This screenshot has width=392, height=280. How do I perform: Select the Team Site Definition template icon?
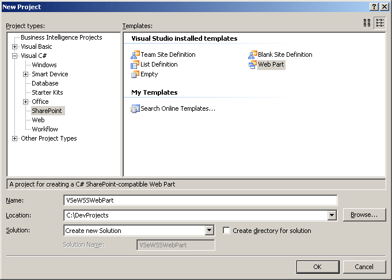pyautogui.click(x=135, y=55)
